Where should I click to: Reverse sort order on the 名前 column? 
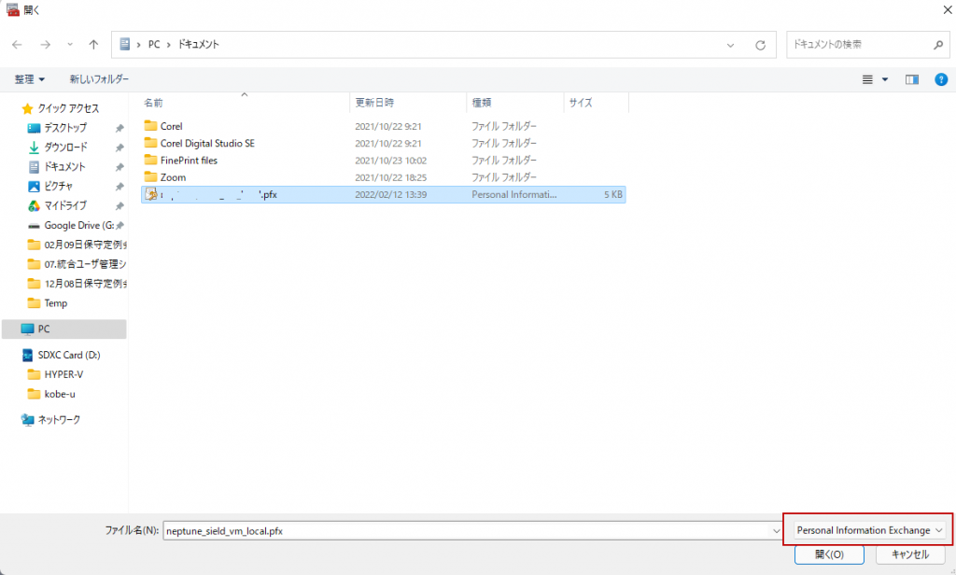point(155,103)
